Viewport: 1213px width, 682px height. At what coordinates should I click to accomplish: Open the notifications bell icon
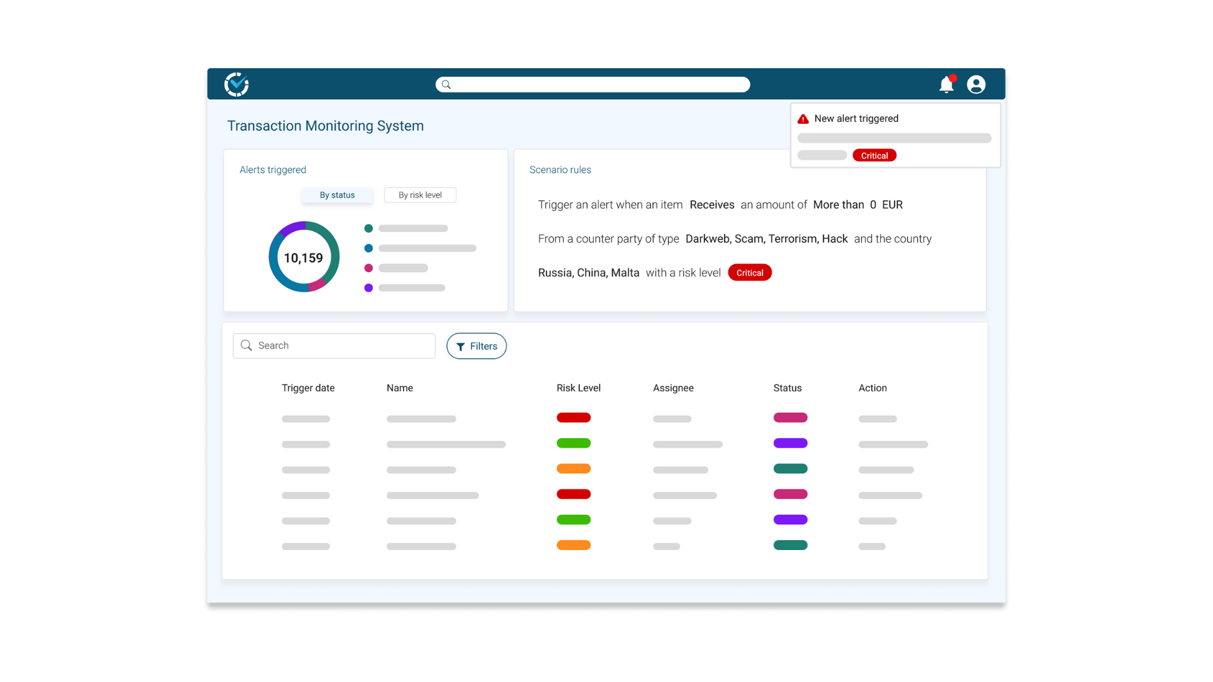(x=946, y=84)
